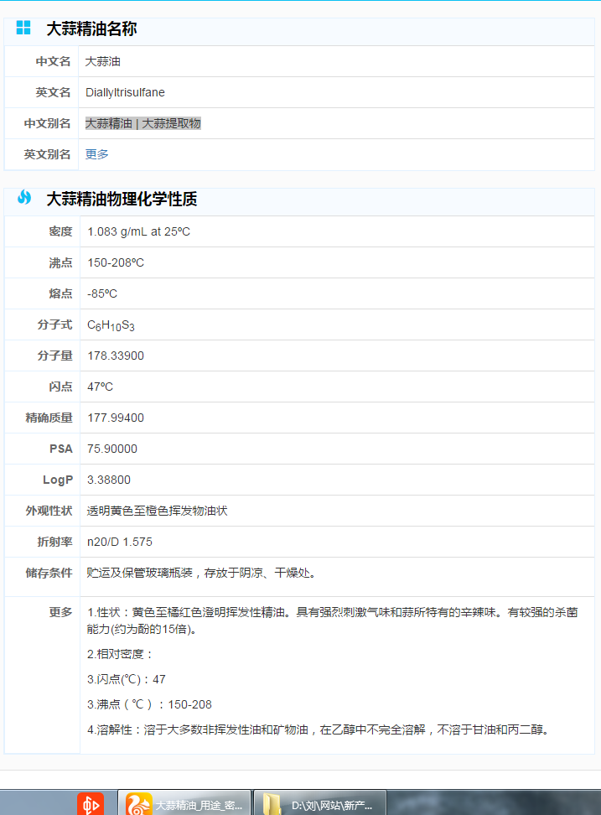
Task: Click the molecular formula C6H10S3
Action: pyautogui.click(x=111, y=325)
